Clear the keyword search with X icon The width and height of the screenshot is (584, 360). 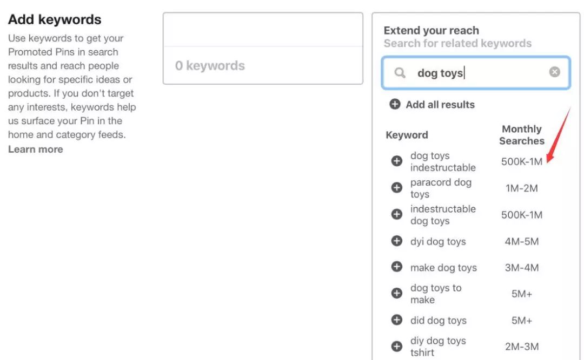coord(554,72)
